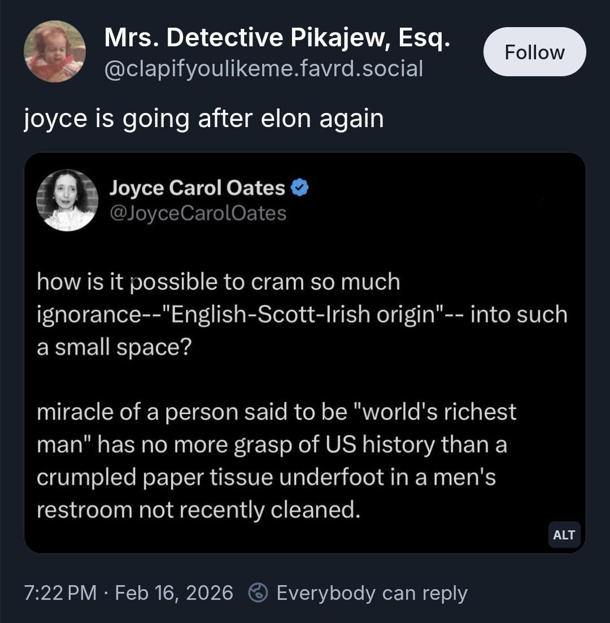Click the quoted "English-Scott-Irish origin" phrase
This screenshot has height=623, width=610.
point(299,315)
